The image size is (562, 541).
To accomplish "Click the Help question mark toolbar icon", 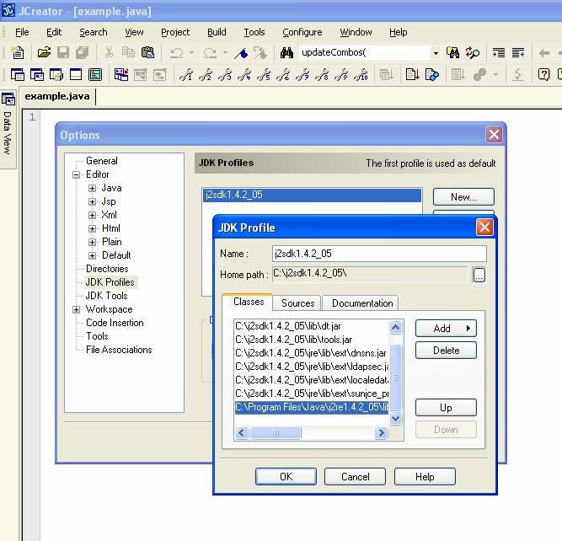I will [543, 74].
